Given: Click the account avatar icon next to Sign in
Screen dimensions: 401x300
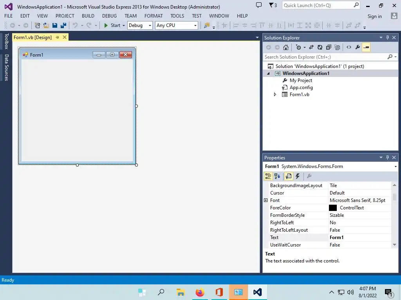Looking at the screenshot, I should pos(394,16).
